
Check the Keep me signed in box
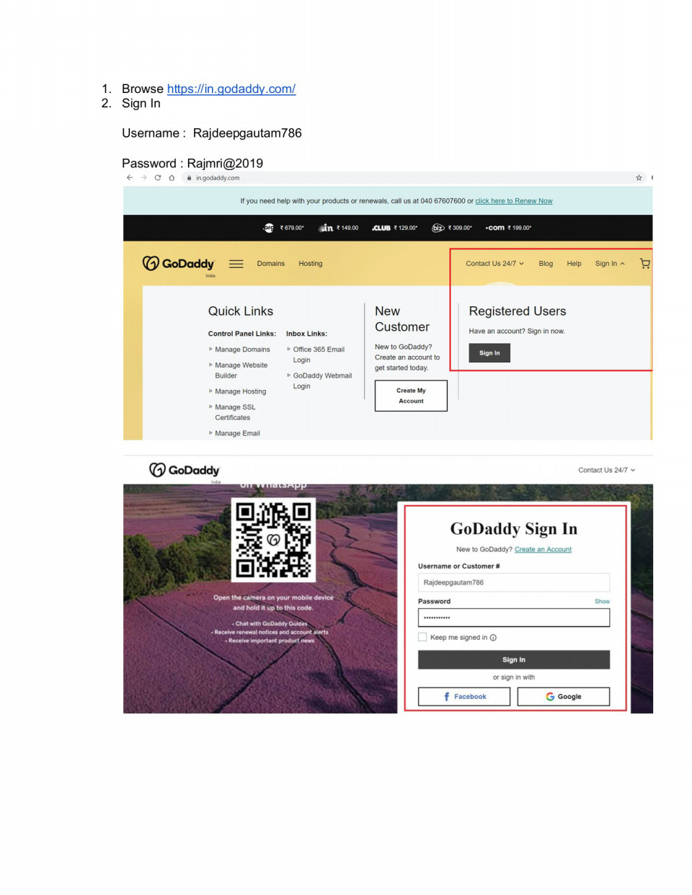click(x=422, y=637)
